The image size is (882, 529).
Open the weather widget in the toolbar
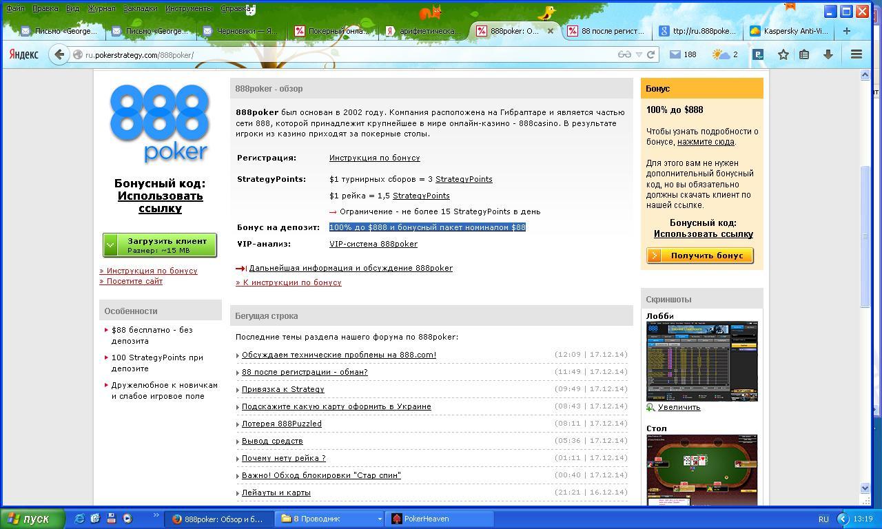pyautogui.click(x=725, y=54)
